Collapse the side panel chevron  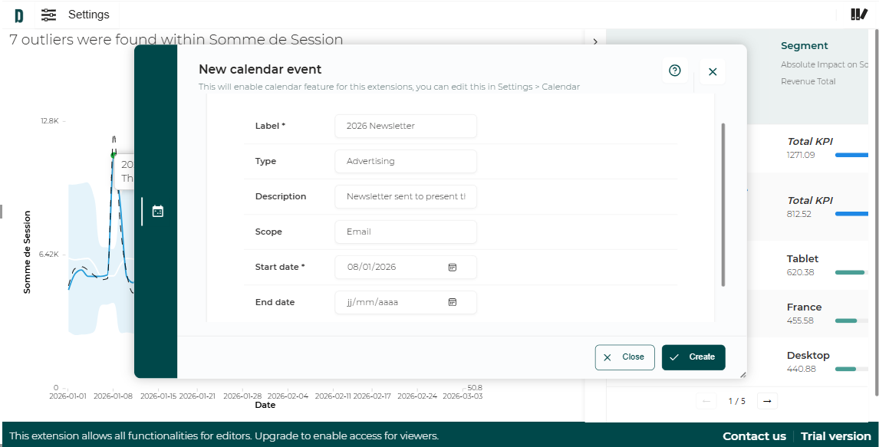click(x=595, y=41)
